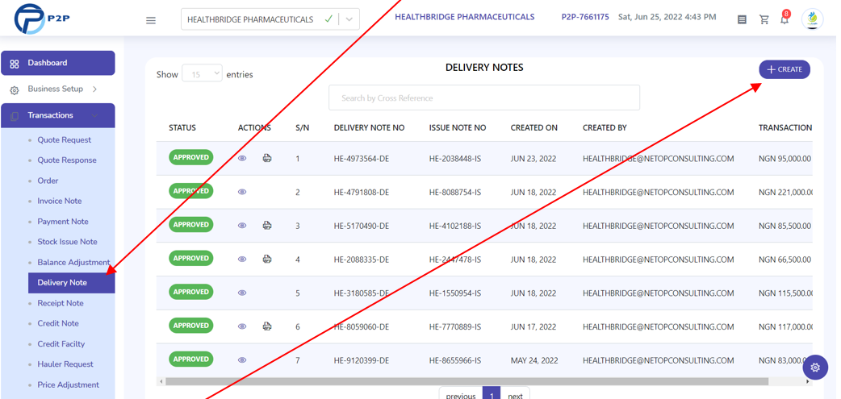Image resolution: width=841 pixels, height=399 pixels.
Task: Open the shopping cart icon
Action: click(x=764, y=19)
